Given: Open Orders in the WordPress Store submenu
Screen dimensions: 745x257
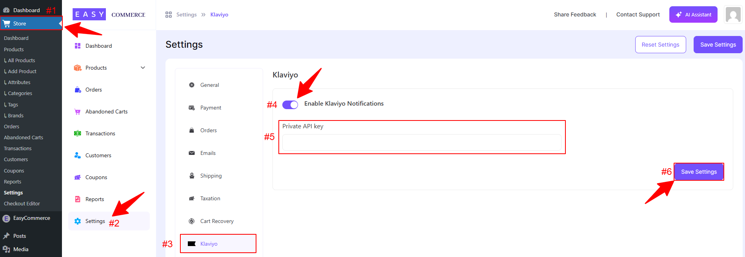Looking at the screenshot, I should (12, 126).
